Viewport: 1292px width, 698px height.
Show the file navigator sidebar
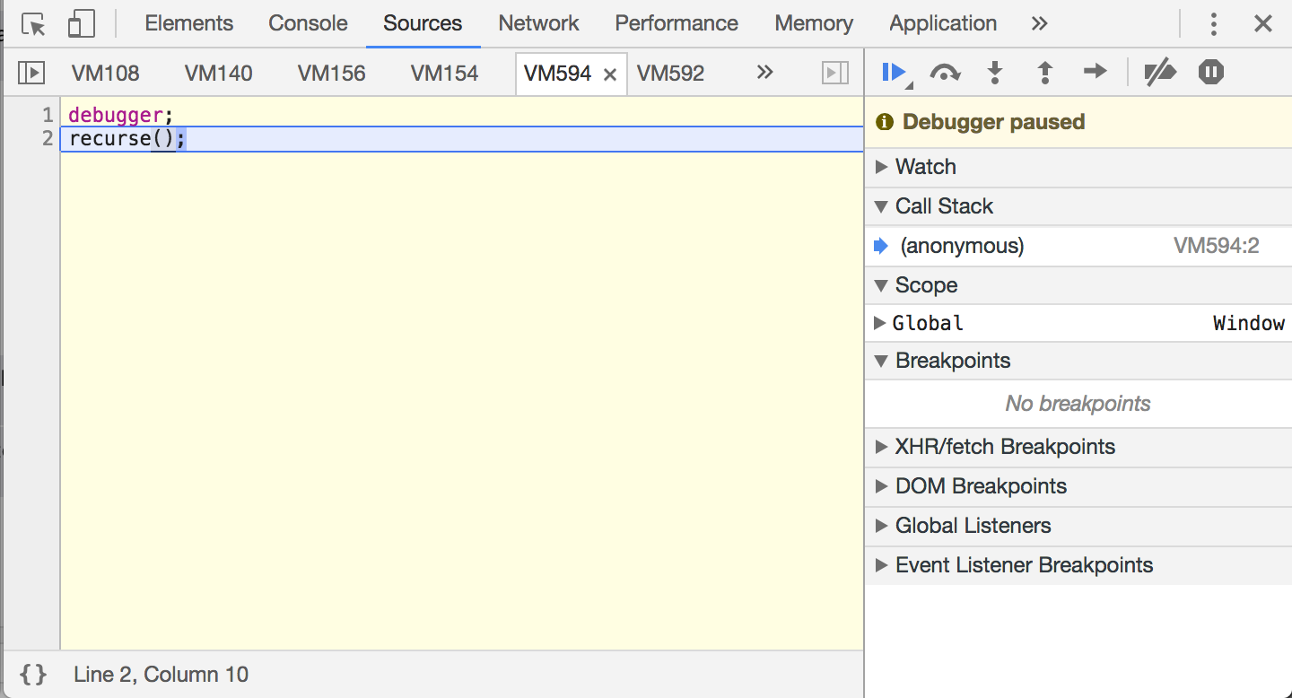tap(31, 73)
